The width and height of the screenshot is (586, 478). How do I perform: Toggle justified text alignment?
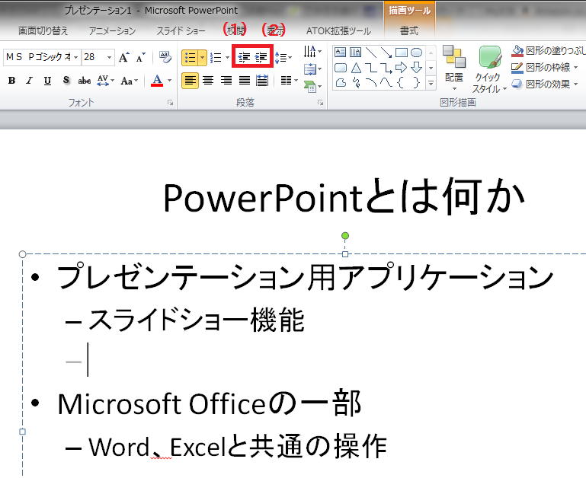tap(244, 80)
